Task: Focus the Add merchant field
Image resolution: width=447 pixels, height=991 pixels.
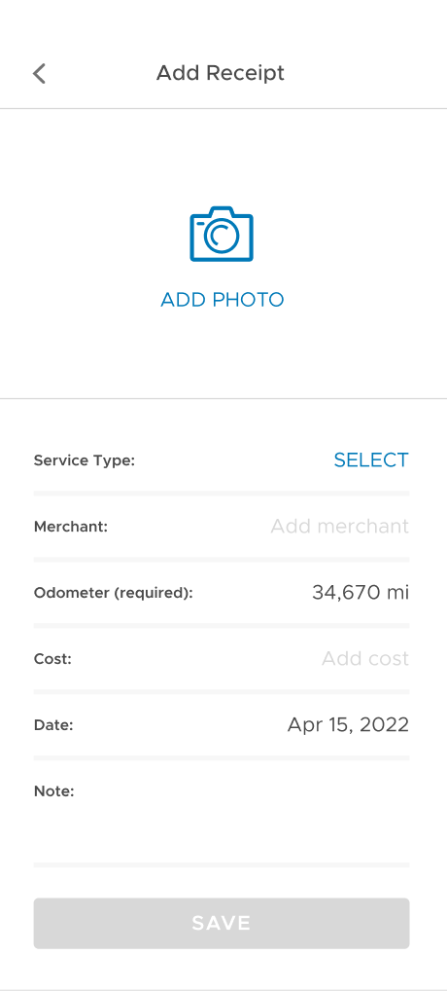Action: [x=339, y=526]
